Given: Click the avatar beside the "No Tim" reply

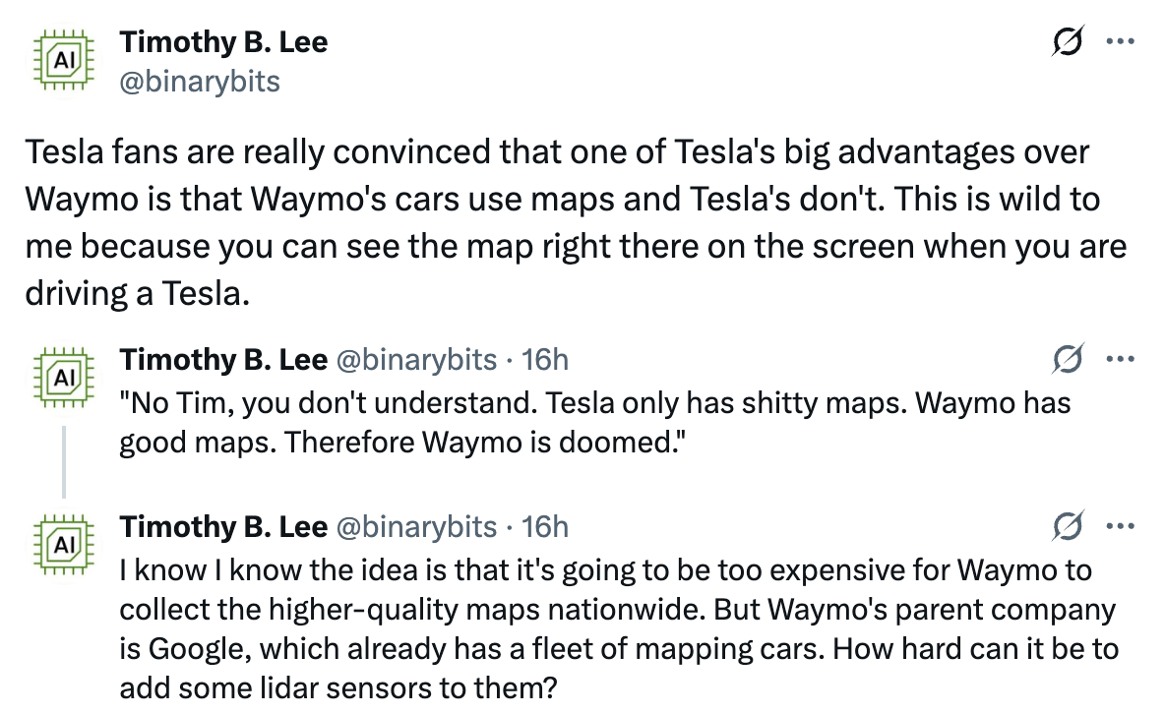Looking at the screenshot, I should pyautogui.click(x=62, y=377).
